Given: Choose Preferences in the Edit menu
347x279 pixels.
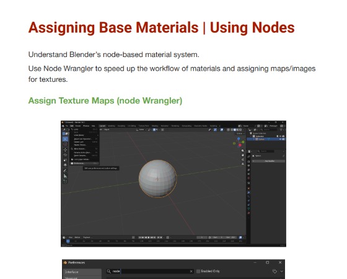Looking at the screenshot, I should [x=84, y=164].
